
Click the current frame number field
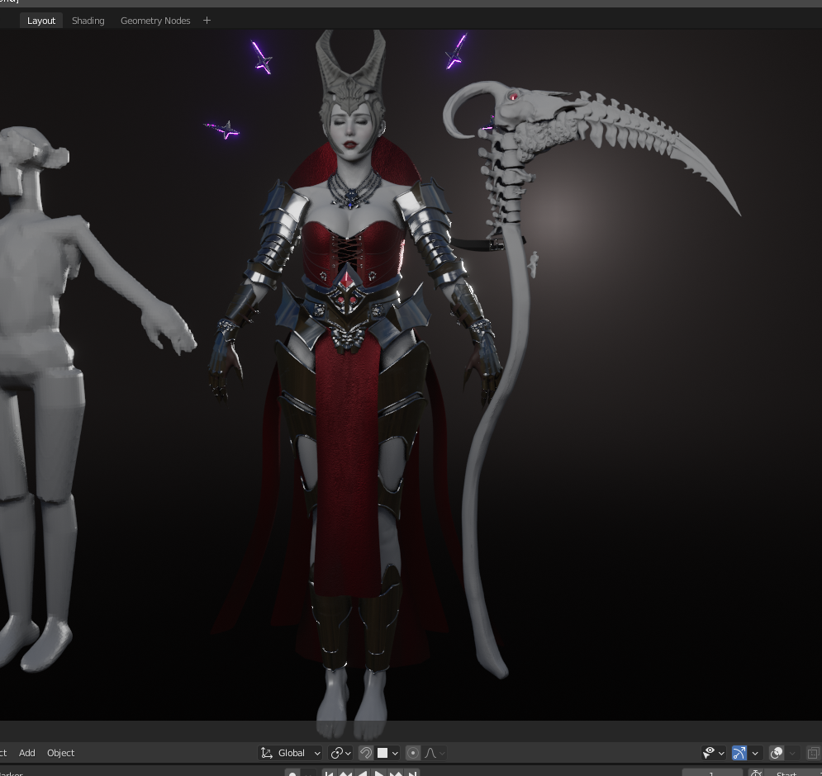[x=711, y=774]
